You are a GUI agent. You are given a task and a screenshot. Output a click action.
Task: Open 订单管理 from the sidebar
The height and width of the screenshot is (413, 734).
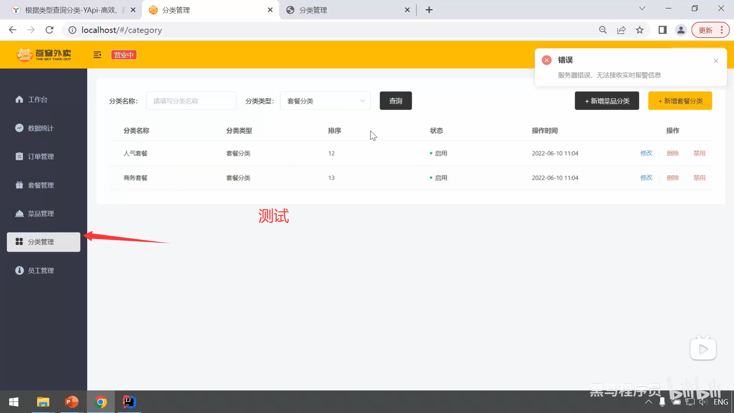click(40, 156)
